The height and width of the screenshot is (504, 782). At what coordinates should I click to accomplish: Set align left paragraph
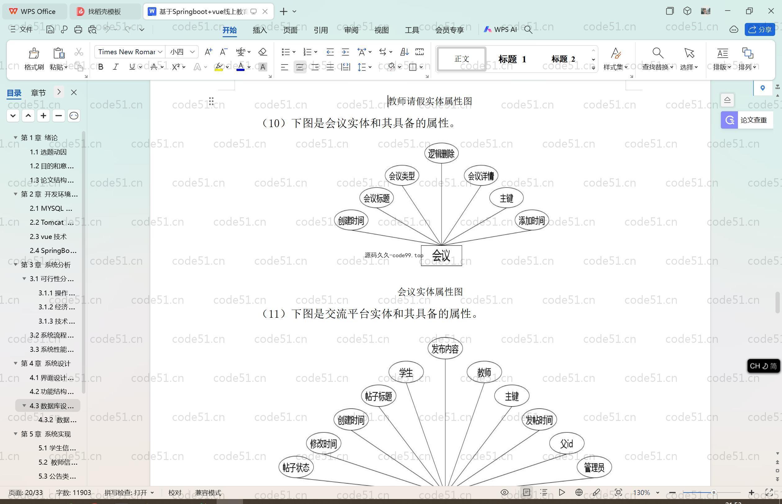(284, 67)
